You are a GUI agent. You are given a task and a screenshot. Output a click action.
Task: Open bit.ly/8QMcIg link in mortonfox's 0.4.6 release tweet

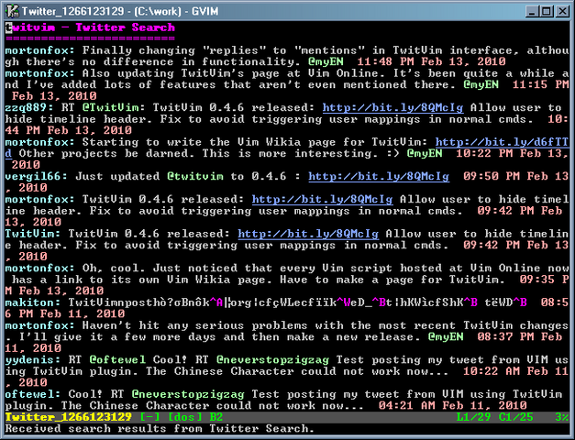click(x=322, y=200)
